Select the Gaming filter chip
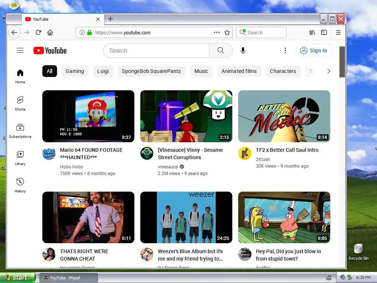377x283 pixels. pyautogui.click(x=75, y=71)
